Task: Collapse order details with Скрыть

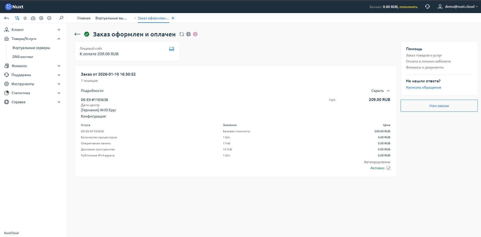Action: pyautogui.click(x=380, y=91)
